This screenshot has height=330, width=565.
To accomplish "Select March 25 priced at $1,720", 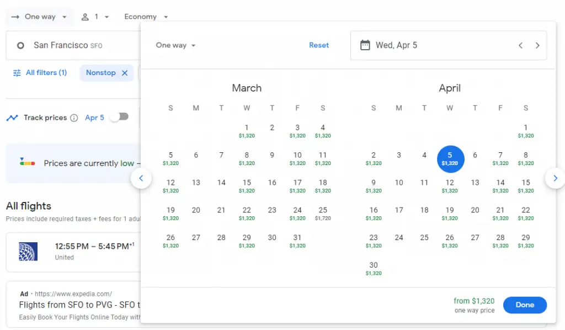I will pos(323,213).
